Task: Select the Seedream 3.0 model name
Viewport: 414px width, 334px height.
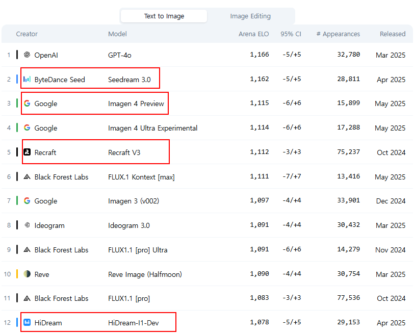Action: pos(130,80)
